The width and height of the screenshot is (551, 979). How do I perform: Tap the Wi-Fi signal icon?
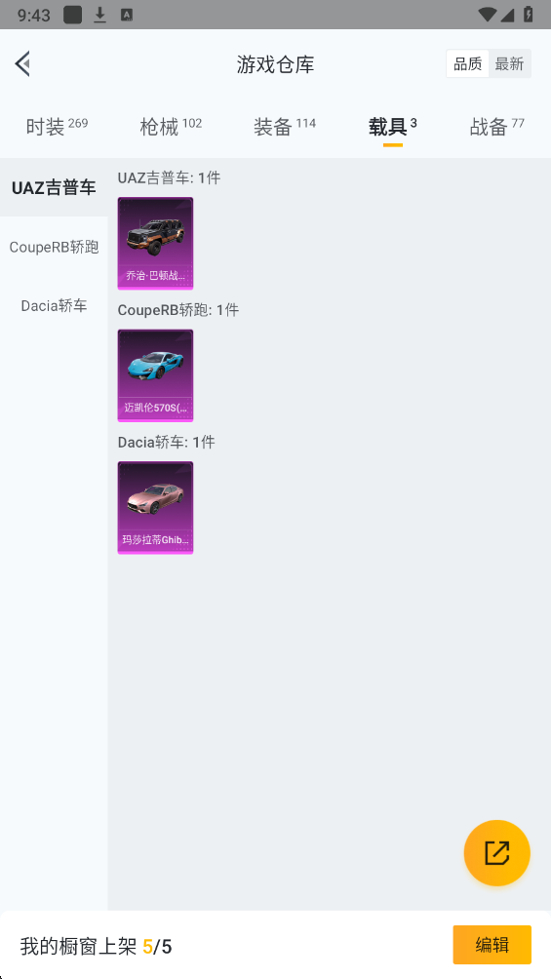(487, 15)
